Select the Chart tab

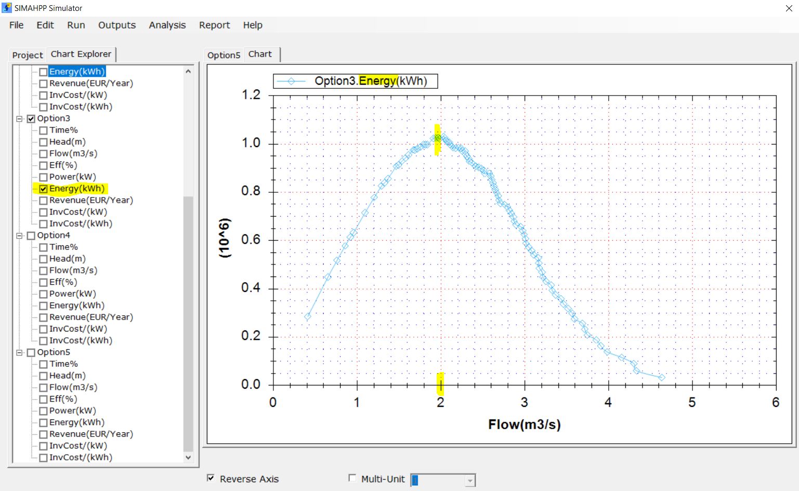[x=260, y=54]
